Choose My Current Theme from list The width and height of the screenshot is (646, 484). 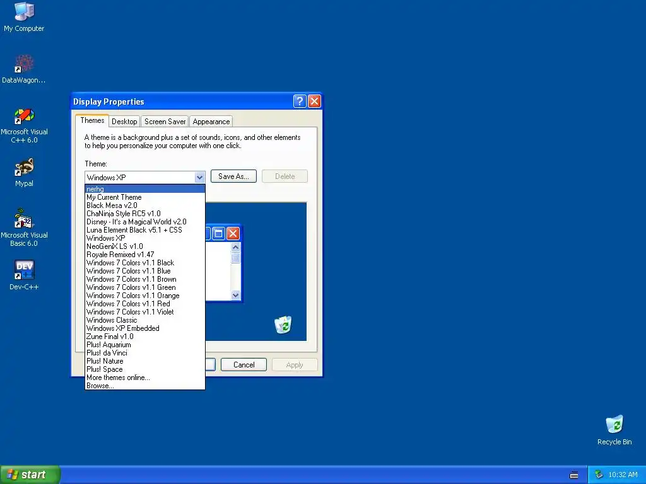pos(144,197)
